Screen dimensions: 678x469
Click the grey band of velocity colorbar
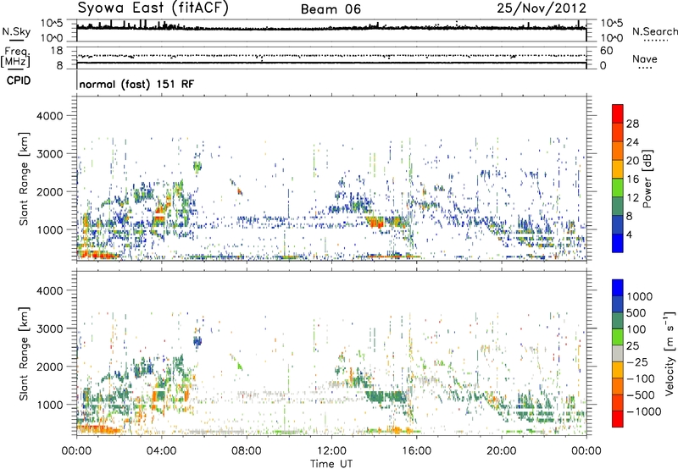(x=618, y=353)
